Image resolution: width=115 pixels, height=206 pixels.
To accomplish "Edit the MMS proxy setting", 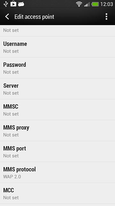I will coord(57,131).
